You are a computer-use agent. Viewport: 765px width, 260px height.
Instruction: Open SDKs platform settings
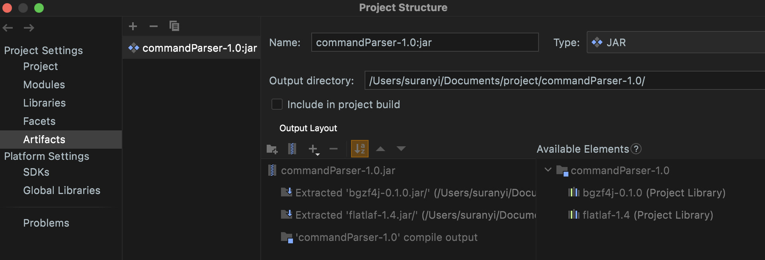[x=36, y=172]
